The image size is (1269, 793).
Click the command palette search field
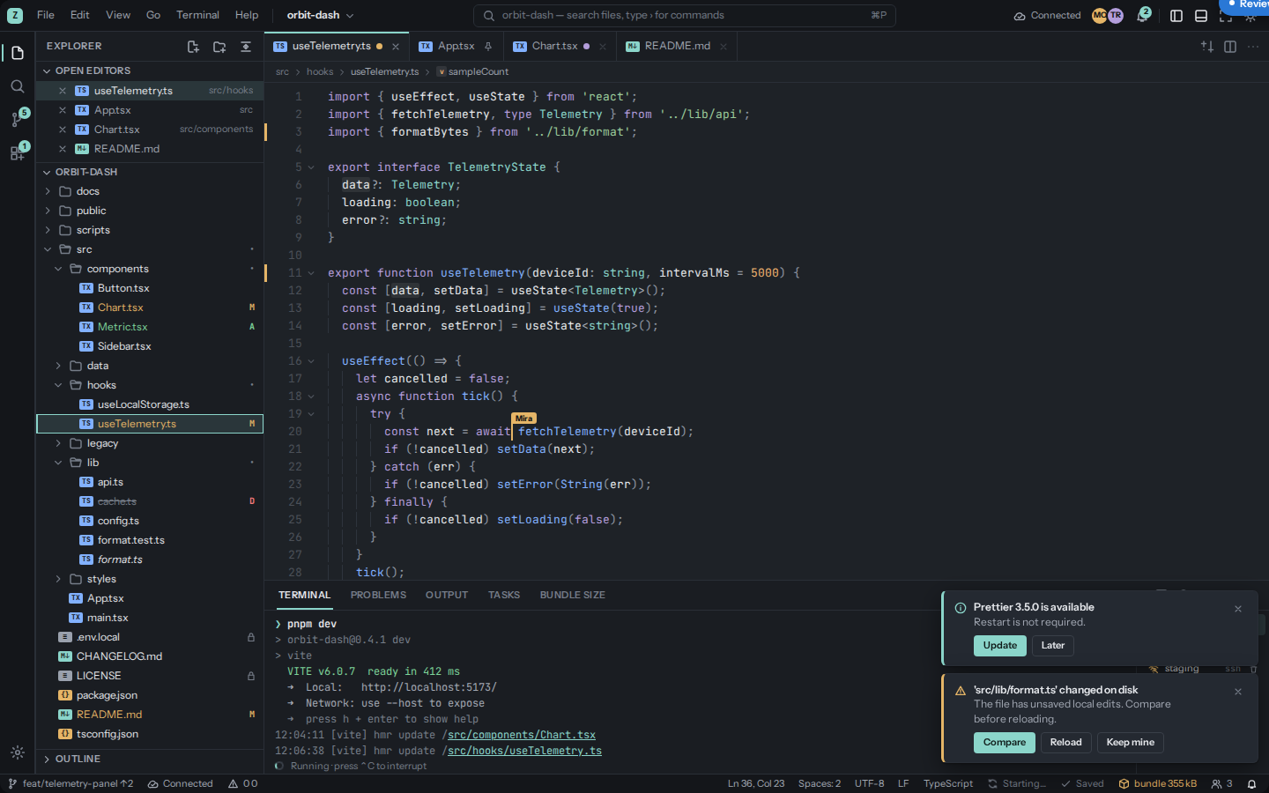[685, 15]
